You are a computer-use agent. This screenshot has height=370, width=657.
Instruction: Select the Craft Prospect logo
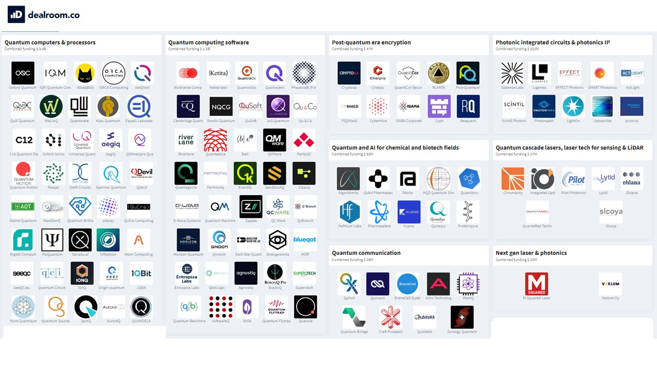(x=391, y=317)
